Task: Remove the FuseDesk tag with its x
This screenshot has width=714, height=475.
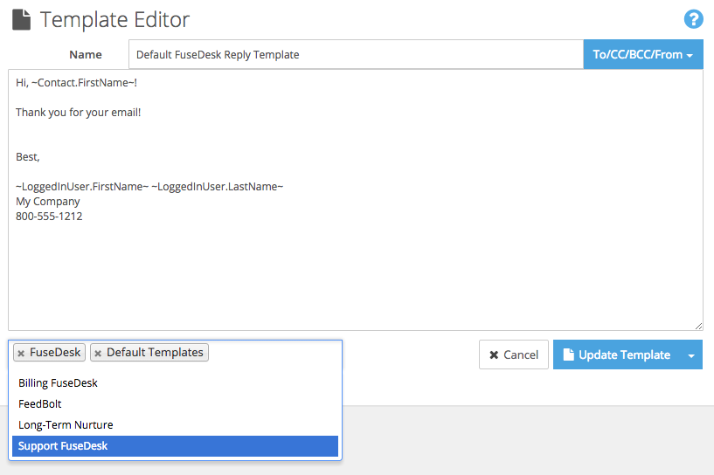Action: point(21,354)
